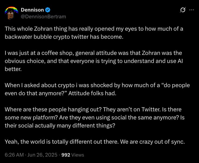Click the display name Dennison
This screenshot has height=163, width=199.
[32, 10]
